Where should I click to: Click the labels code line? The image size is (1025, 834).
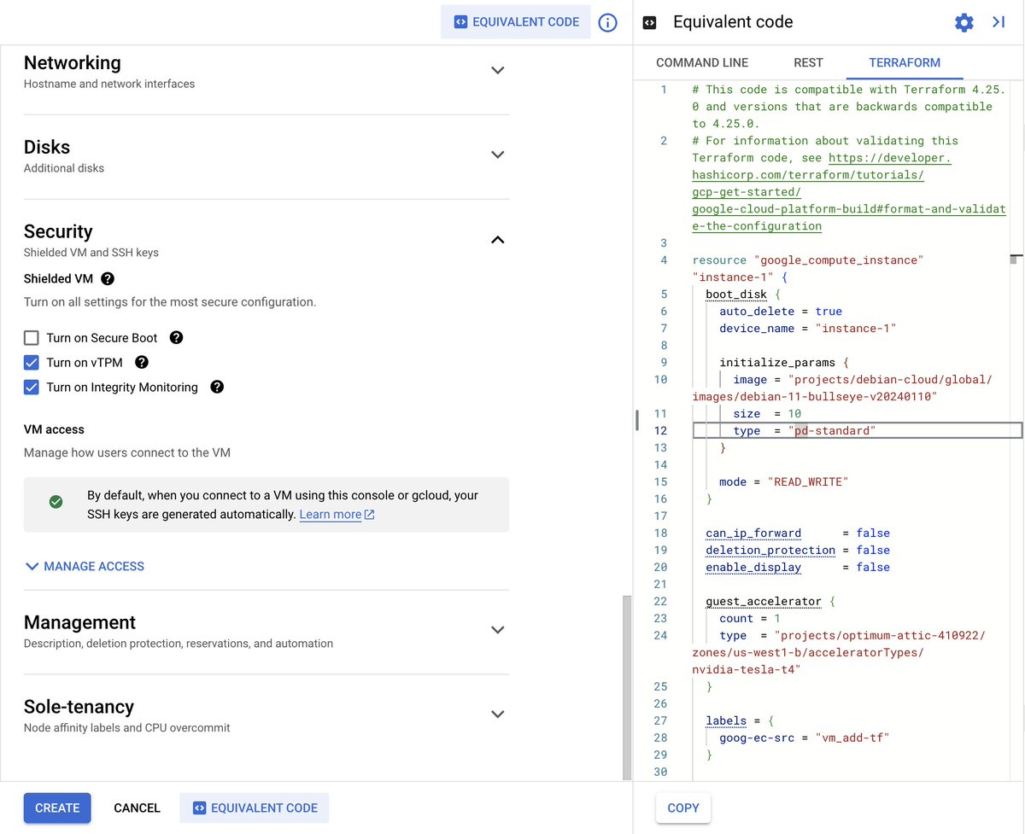click(740, 721)
